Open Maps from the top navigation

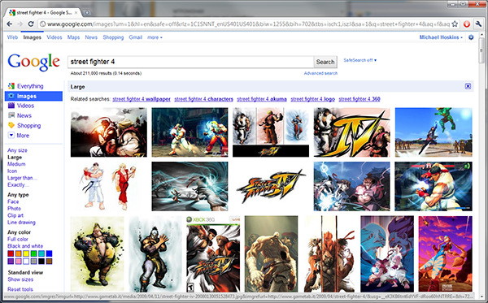click(x=73, y=37)
